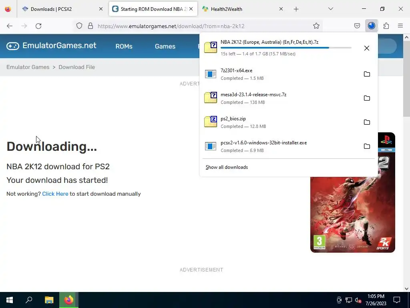This screenshot has height=308, width=410.
Task: Switch to Downloads | PCSX2 tab
Action: pos(62,9)
